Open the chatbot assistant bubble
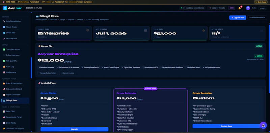Image resolution: width=270 pixels, height=133 pixels. coord(263,125)
